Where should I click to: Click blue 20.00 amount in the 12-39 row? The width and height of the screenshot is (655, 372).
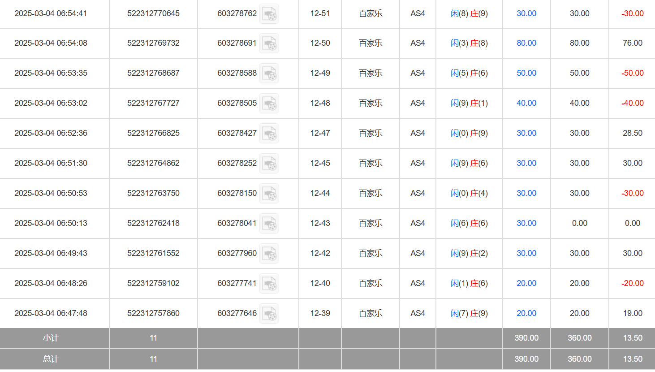526,313
